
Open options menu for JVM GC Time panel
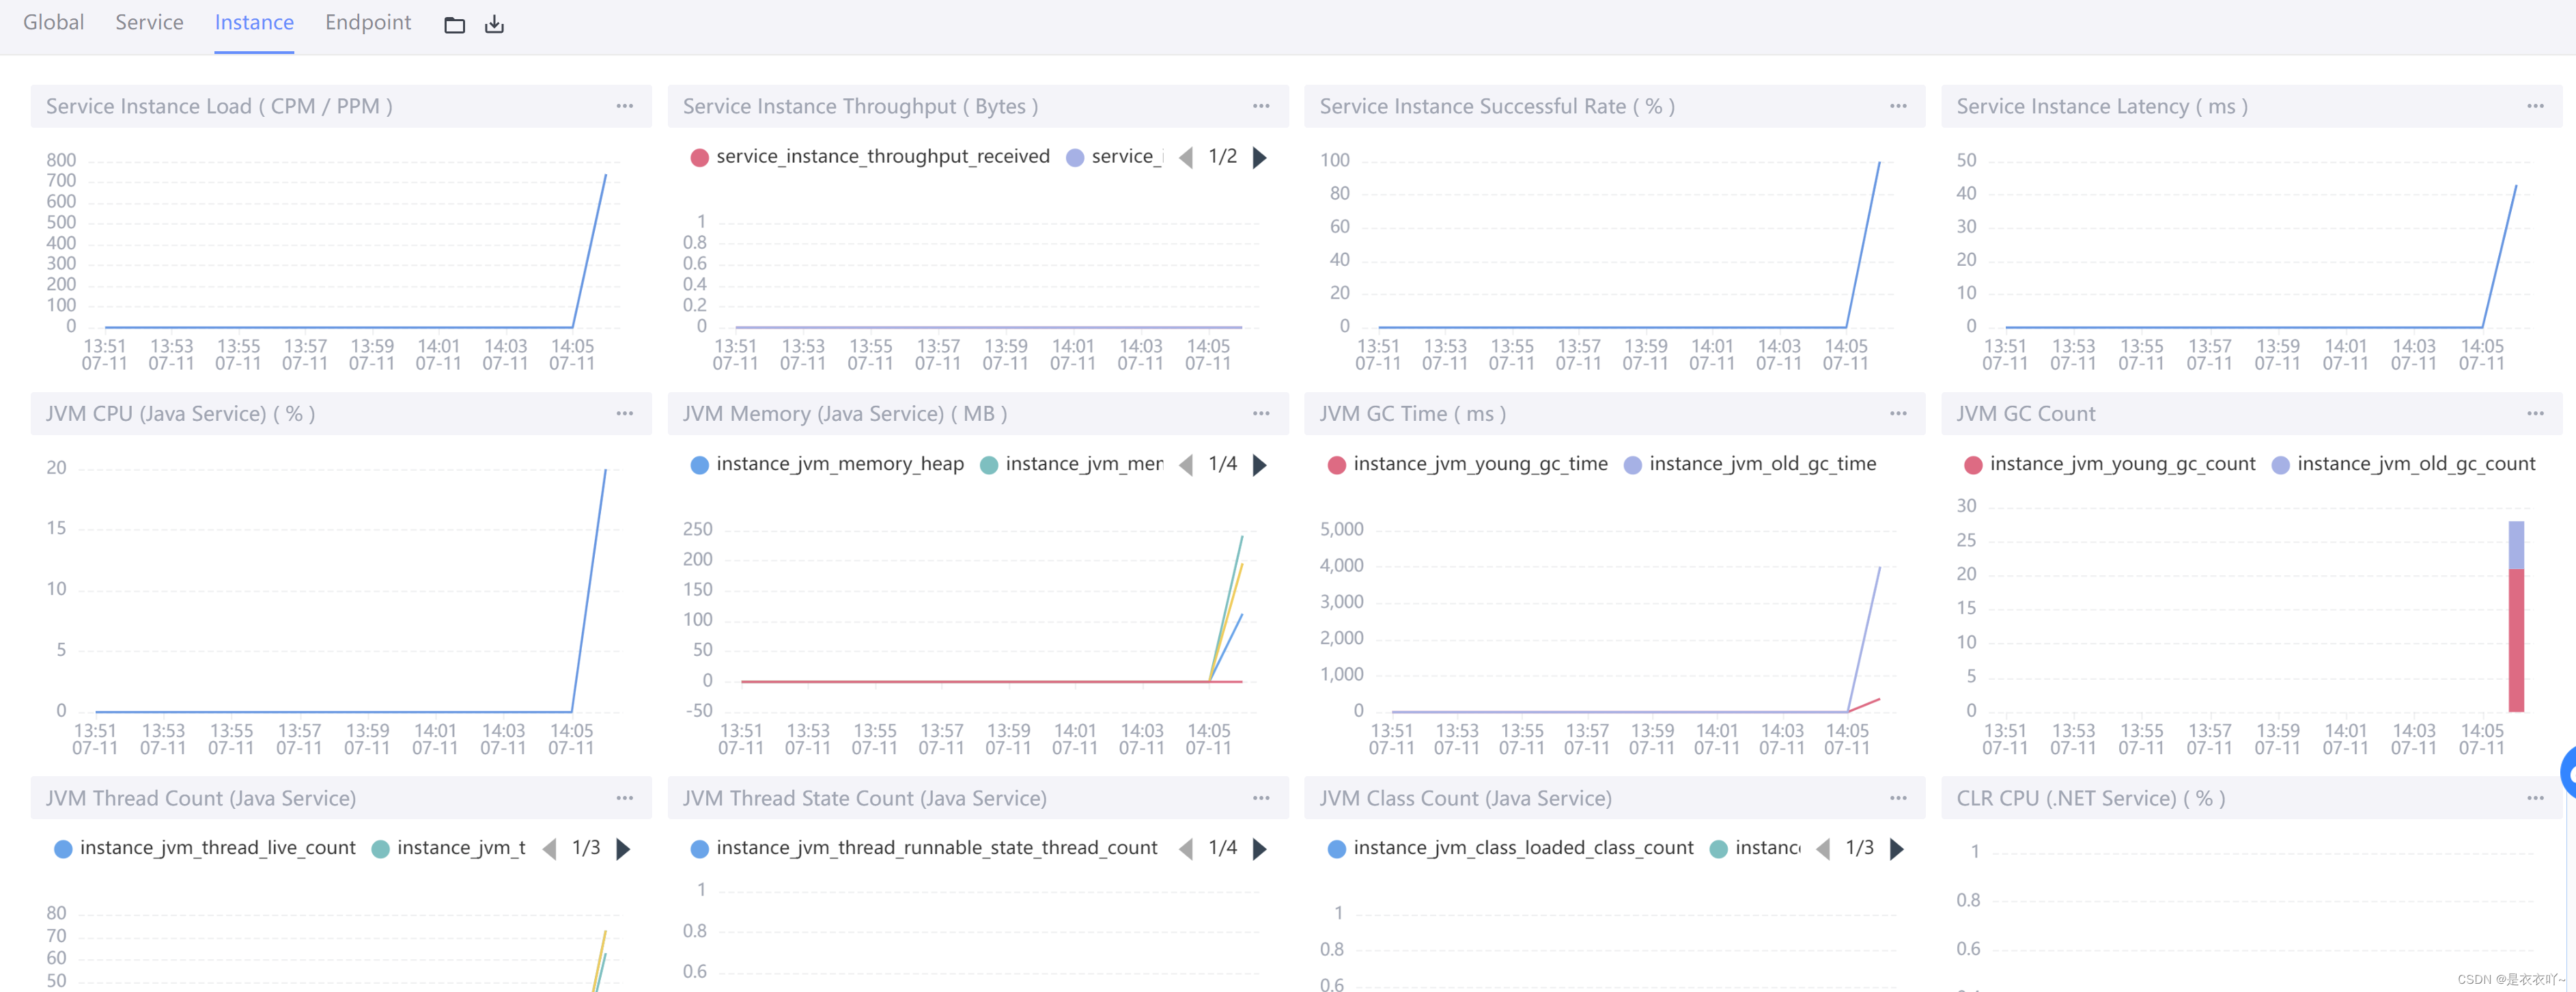(x=1898, y=413)
